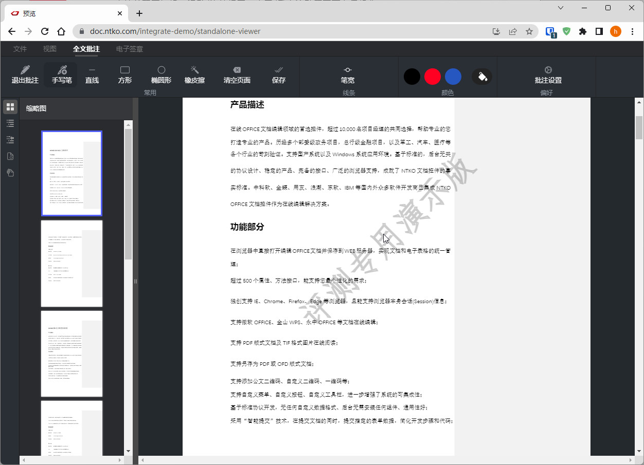Viewport: 644px width, 465px height.
Task: Click the browser address bar URL
Action: pos(175,31)
